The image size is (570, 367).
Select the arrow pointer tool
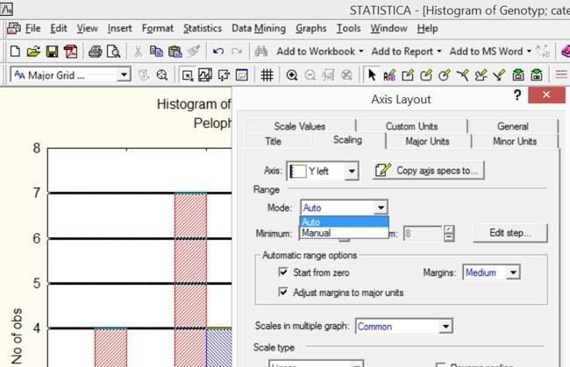click(372, 75)
